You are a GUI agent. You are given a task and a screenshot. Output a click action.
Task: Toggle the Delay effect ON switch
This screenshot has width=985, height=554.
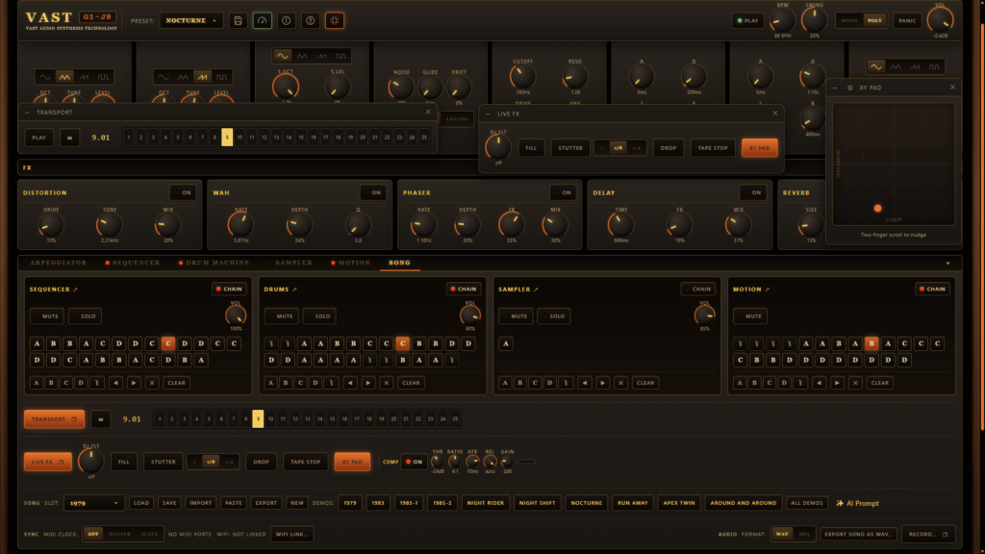pyautogui.click(x=752, y=192)
